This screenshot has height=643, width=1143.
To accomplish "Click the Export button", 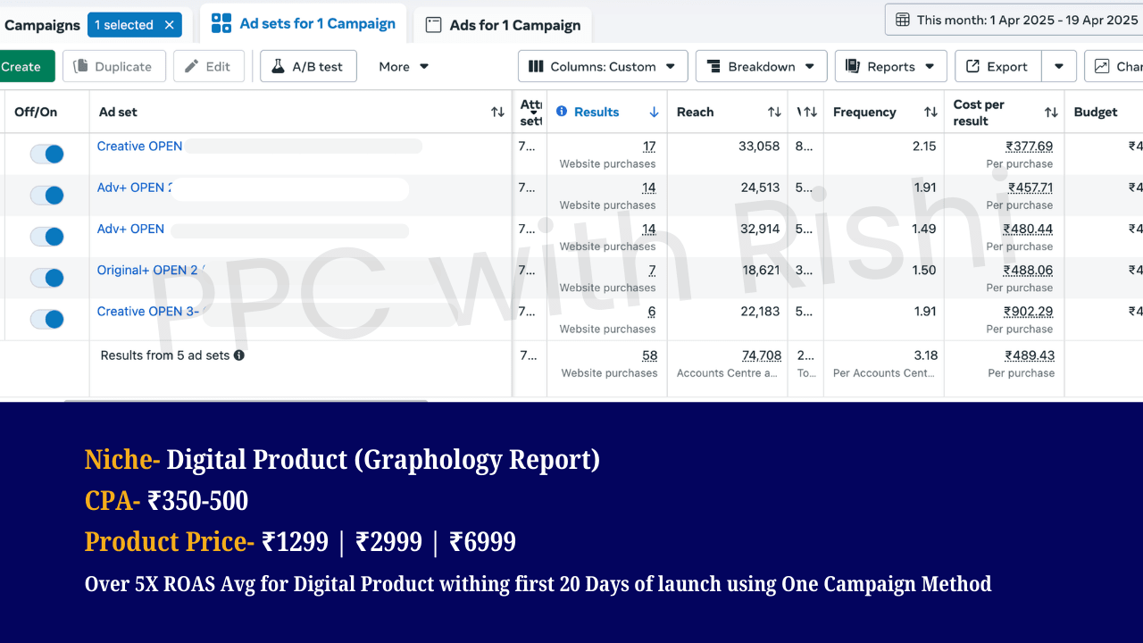I will (x=997, y=66).
